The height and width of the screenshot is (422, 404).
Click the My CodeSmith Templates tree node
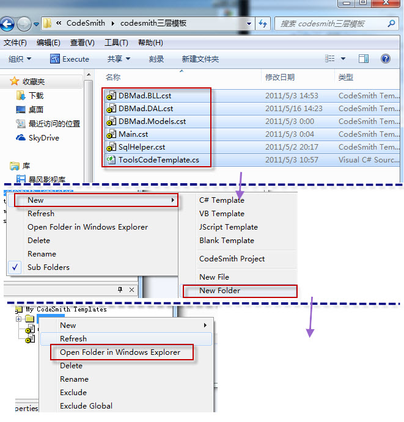click(66, 309)
